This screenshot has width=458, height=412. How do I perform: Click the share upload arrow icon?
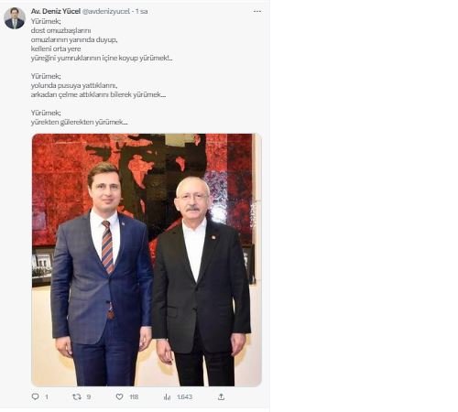pyautogui.click(x=222, y=396)
